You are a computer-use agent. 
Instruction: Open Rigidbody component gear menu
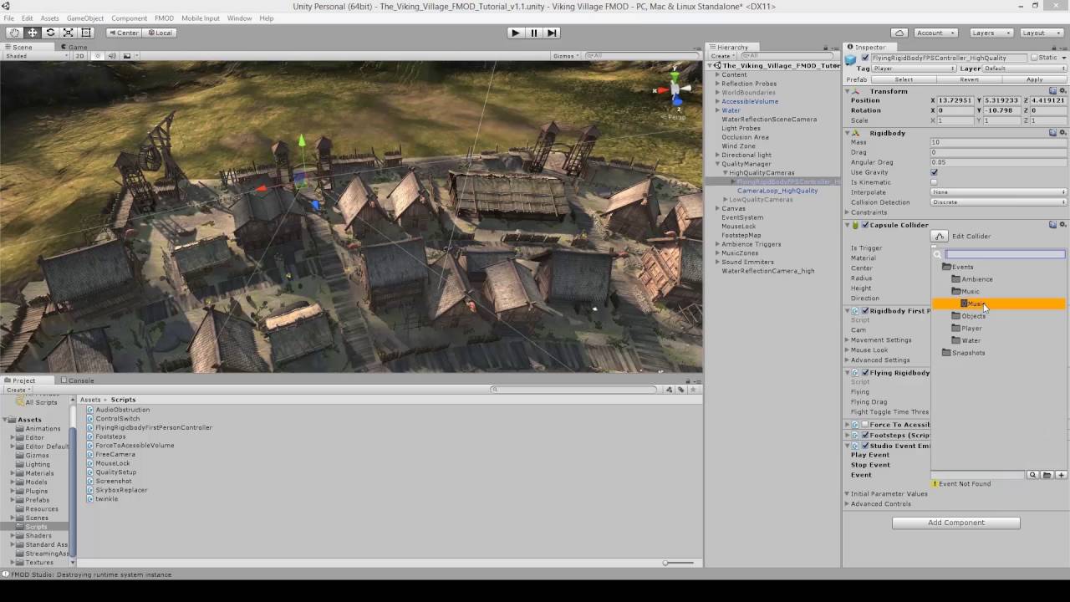tap(1063, 133)
